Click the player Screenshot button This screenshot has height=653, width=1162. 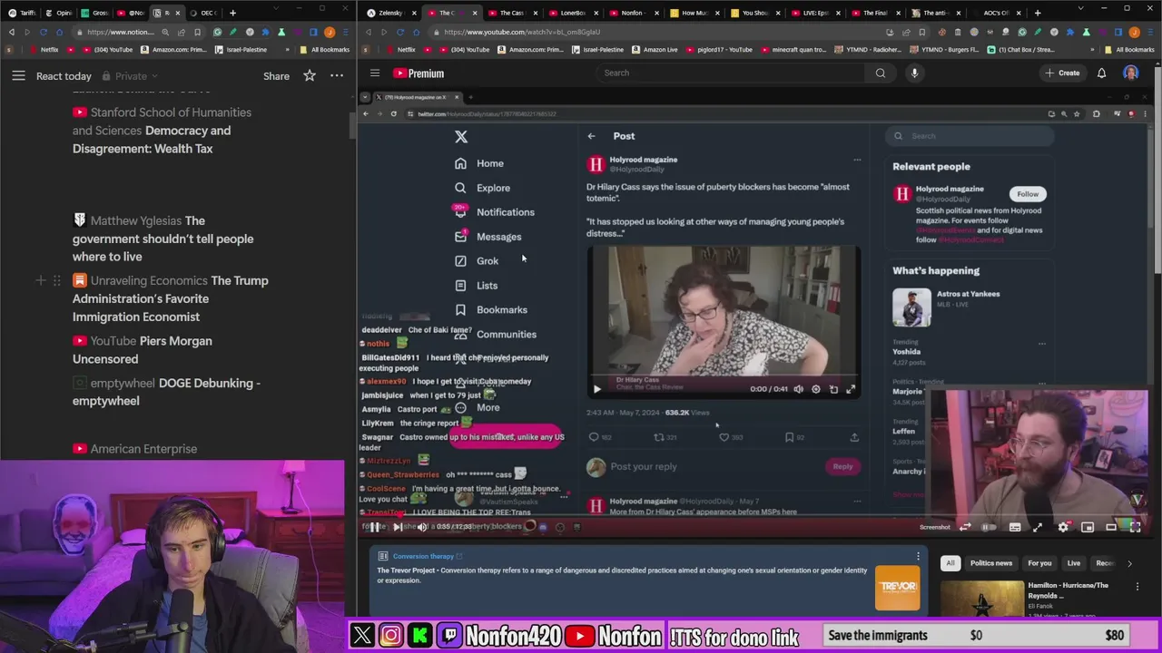click(x=934, y=527)
